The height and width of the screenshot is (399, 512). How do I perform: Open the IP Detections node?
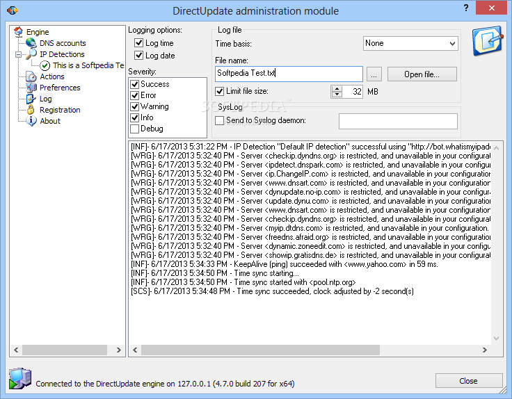tap(62, 54)
